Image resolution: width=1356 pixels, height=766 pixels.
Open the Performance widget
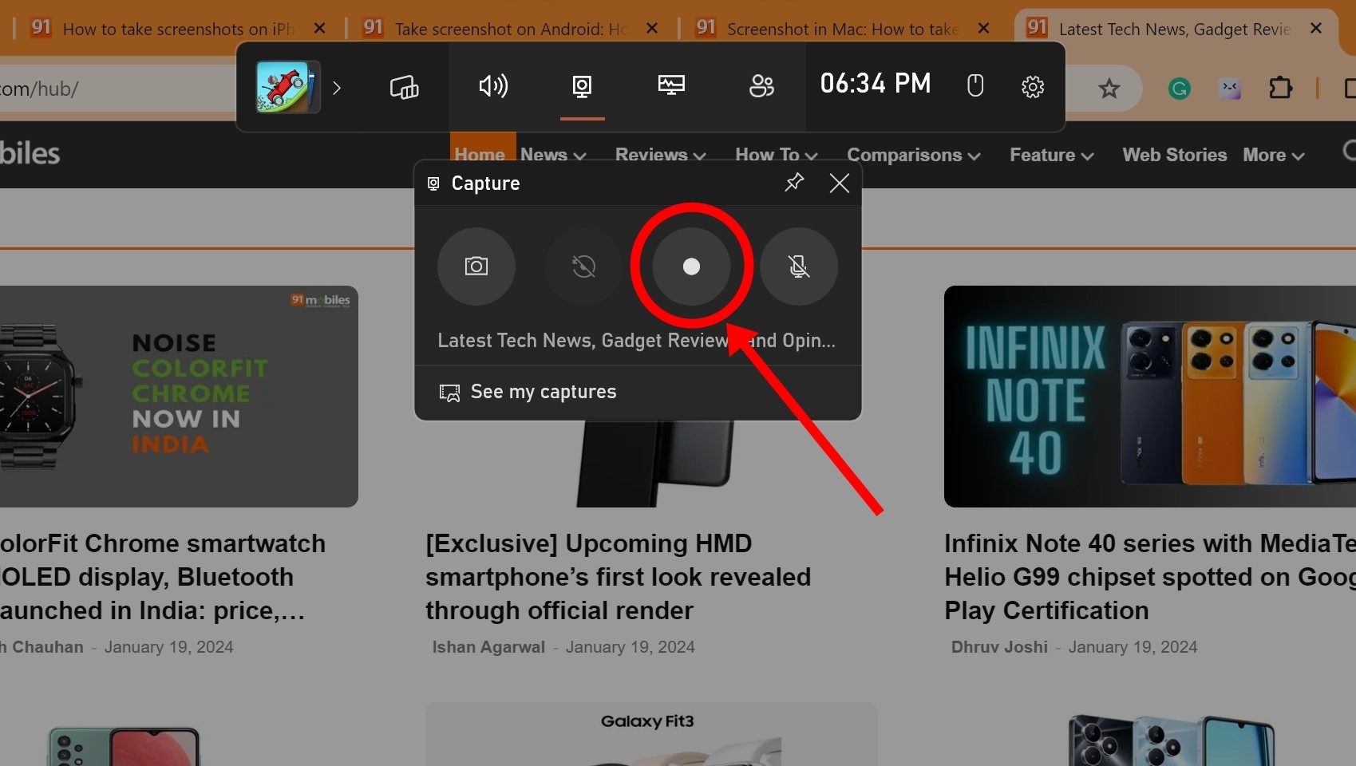[x=671, y=85]
